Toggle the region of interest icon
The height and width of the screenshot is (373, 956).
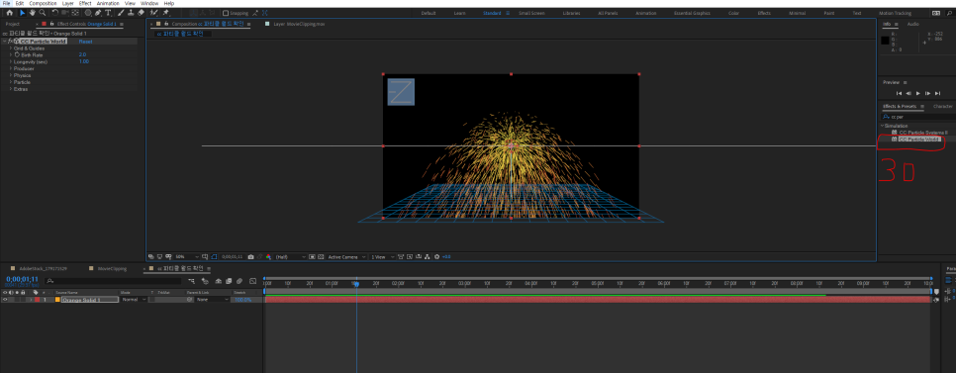coord(312,257)
